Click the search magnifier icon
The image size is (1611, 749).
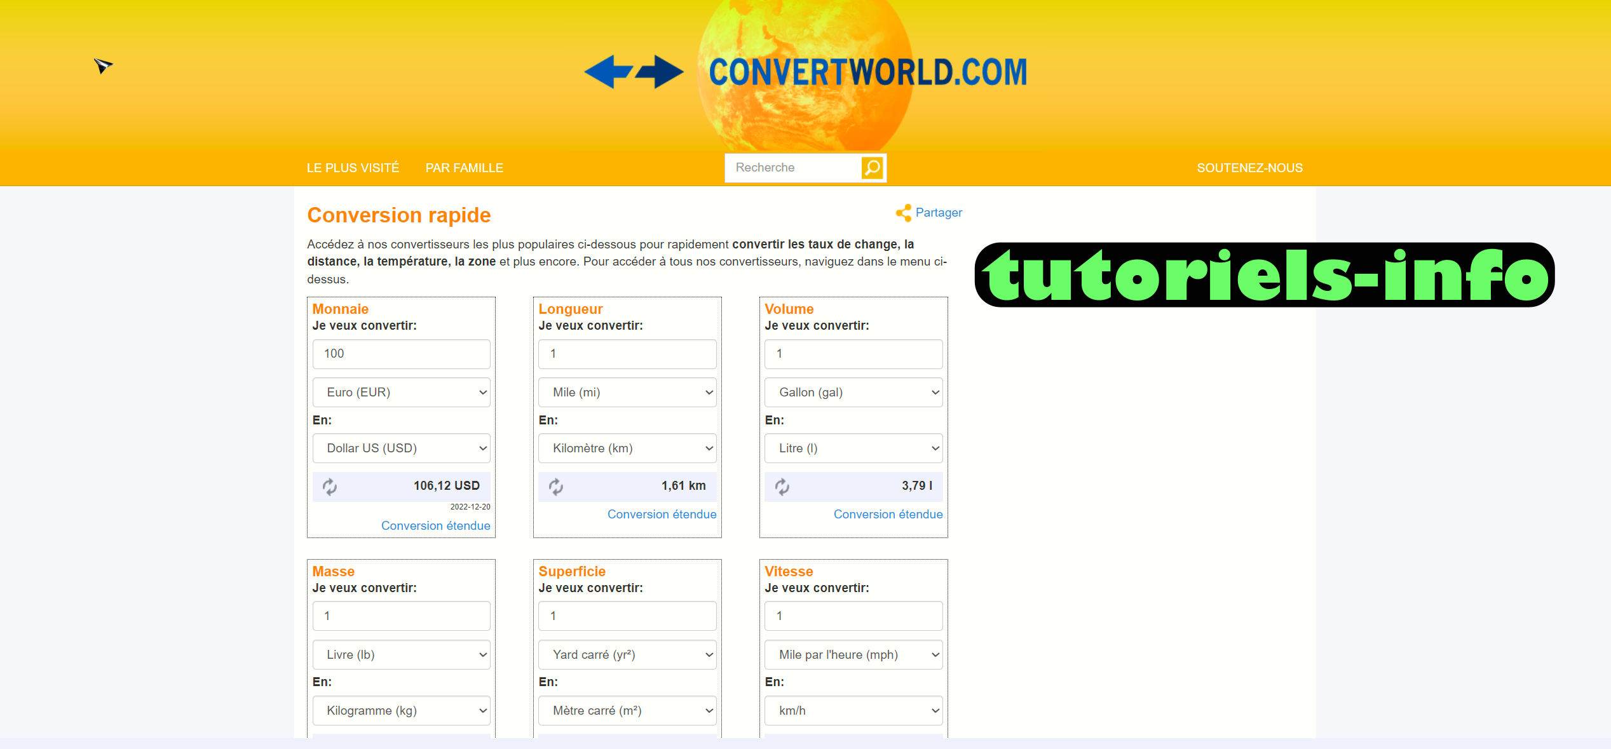pos(873,168)
